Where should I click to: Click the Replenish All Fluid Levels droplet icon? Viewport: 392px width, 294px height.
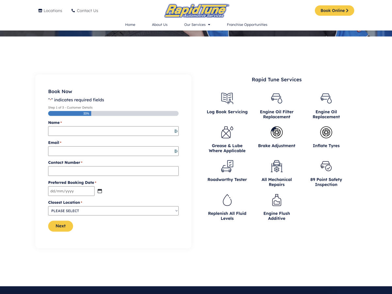pos(227,200)
